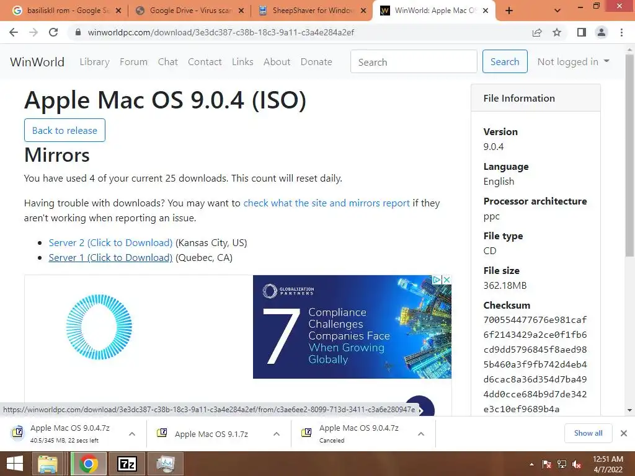This screenshot has height=476, width=635.
Task: Close the basiliskII rom Google Search tab
Action: (x=118, y=11)
